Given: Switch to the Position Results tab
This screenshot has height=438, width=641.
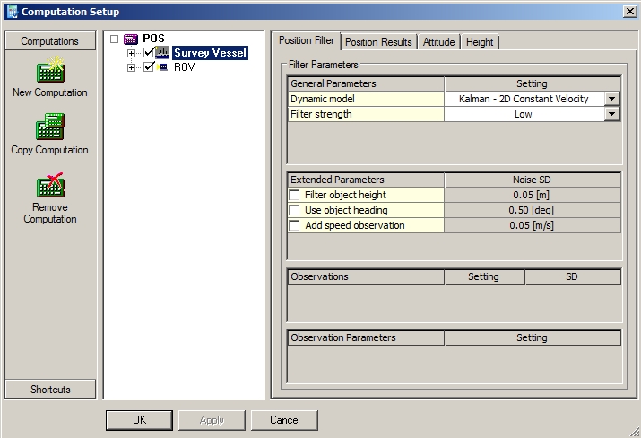Looking at the screenshot, I should 378,42.
